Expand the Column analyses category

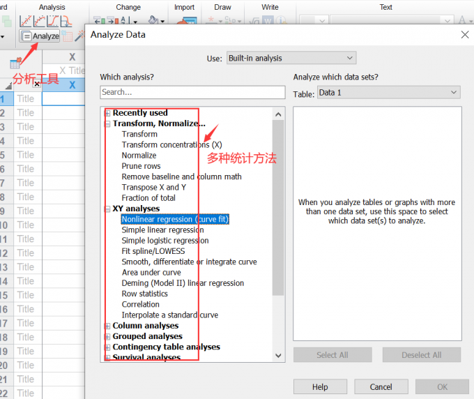107,326
